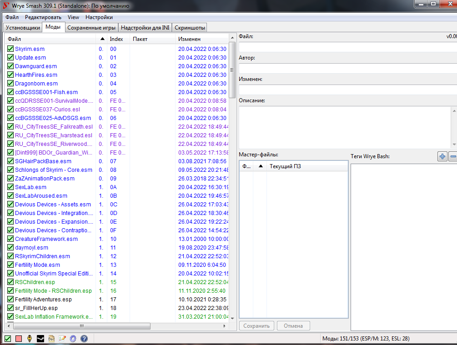Switch to the Сохраненные игры tab
The width and height of the screenshot is (457, 345).
click(91, 28)
